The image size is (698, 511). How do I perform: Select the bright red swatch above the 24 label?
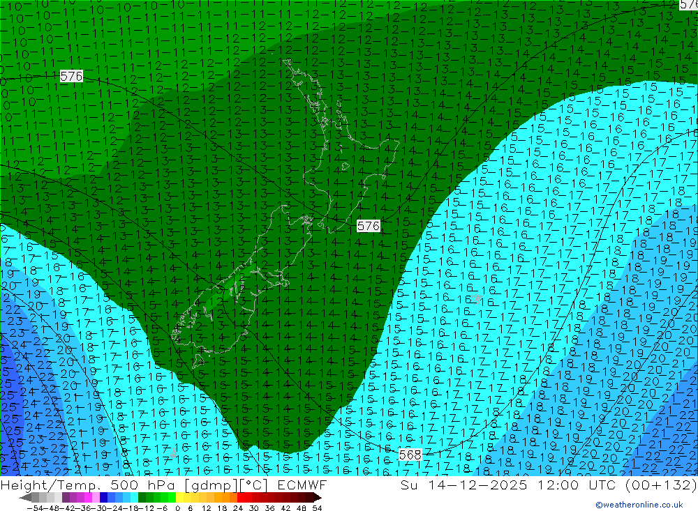[241, 498]
